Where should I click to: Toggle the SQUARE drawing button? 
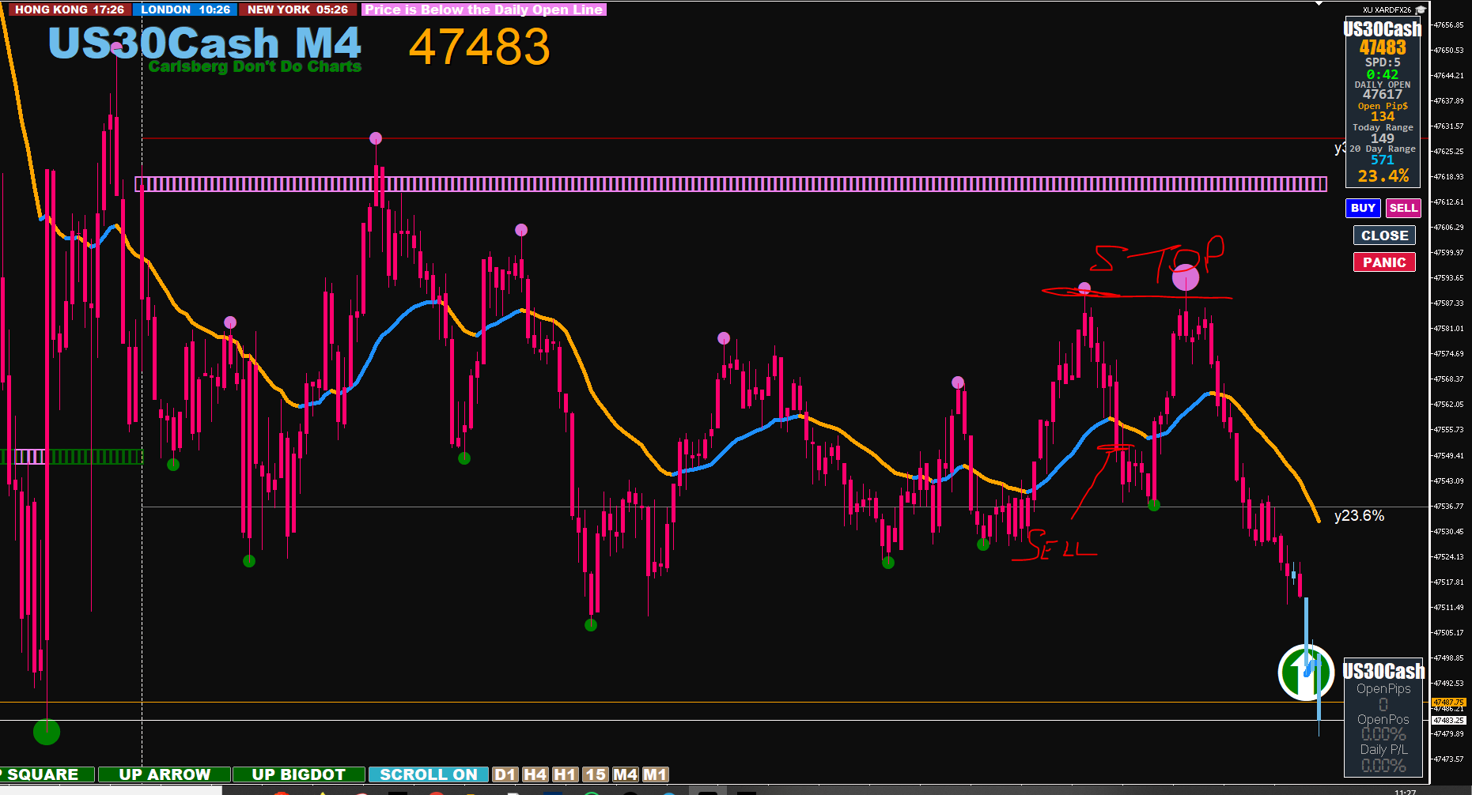47,774
